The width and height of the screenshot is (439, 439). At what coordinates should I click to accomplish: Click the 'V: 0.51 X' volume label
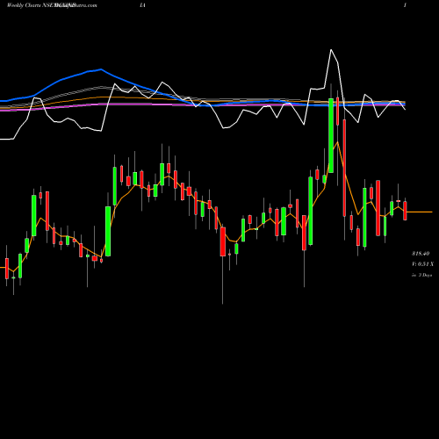tap(422, 264)
